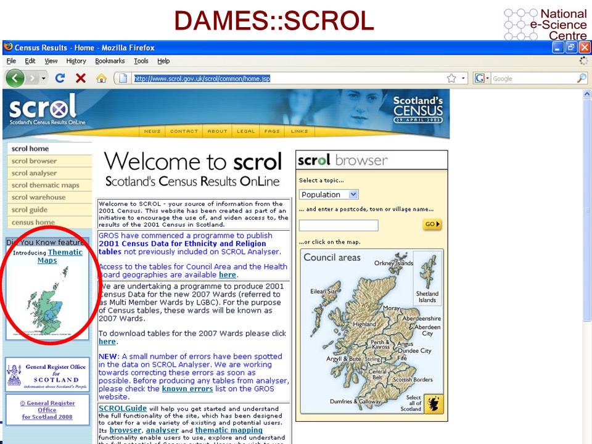Click the Google search engine icon

click(x=480, y=78)
